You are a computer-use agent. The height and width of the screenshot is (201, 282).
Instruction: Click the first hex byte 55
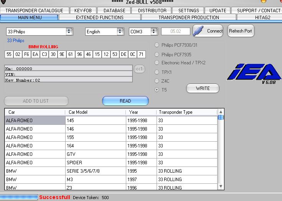[x=9, y=54]
